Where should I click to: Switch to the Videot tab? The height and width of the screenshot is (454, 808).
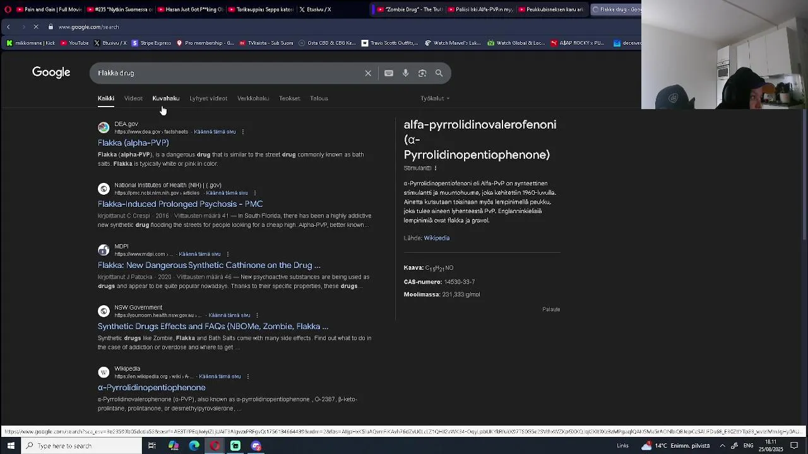133,98
